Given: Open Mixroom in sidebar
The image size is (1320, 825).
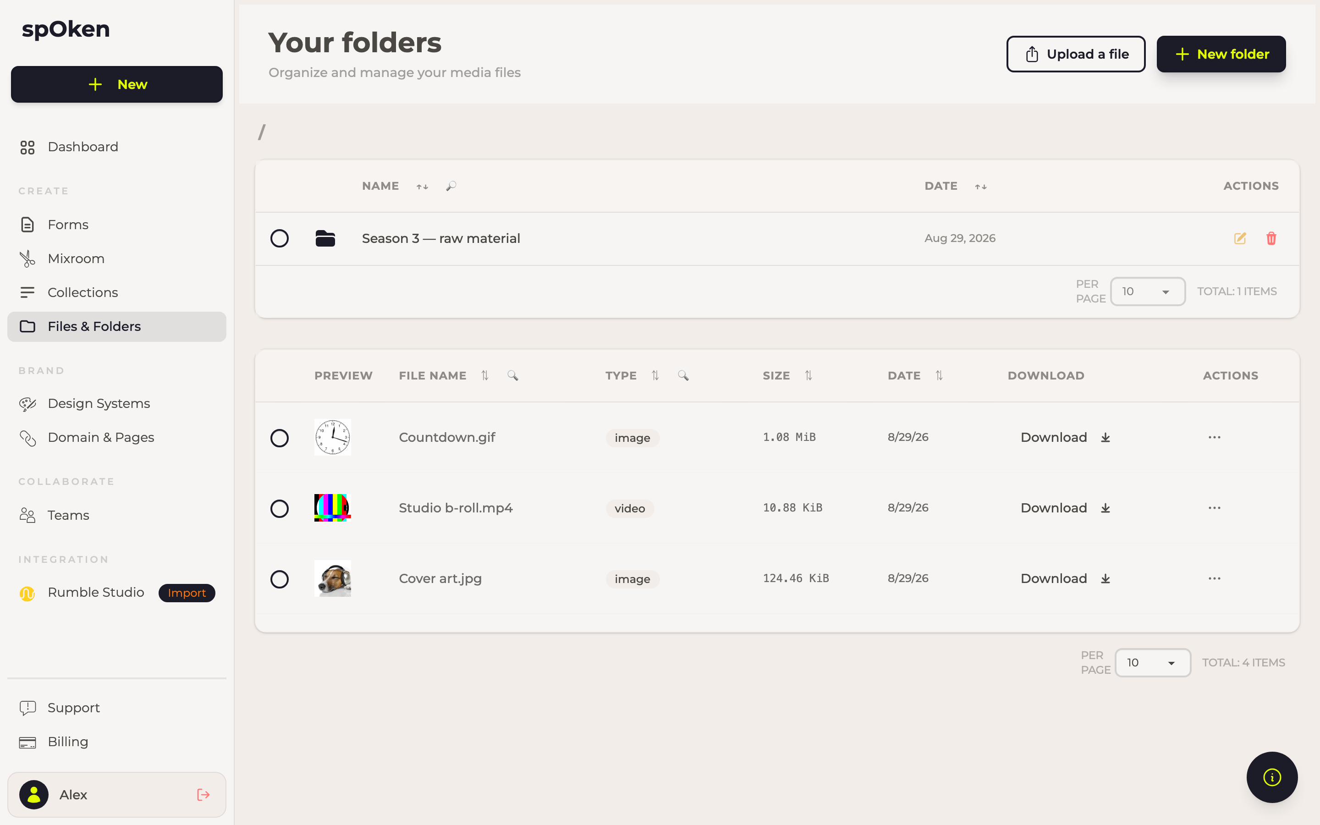Looking at the screenshot, I should coord(117,258).
